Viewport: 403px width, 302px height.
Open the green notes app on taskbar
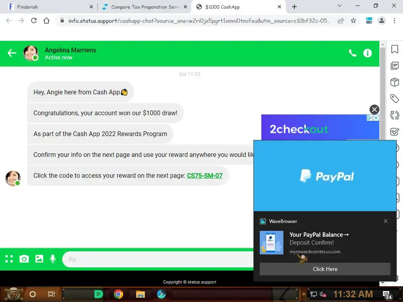click(98, 294)
